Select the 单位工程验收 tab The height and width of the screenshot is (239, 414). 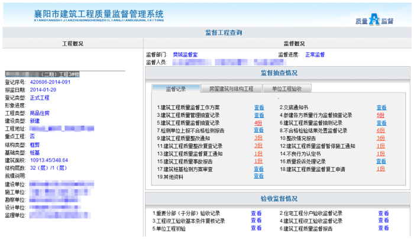[286, 89]
